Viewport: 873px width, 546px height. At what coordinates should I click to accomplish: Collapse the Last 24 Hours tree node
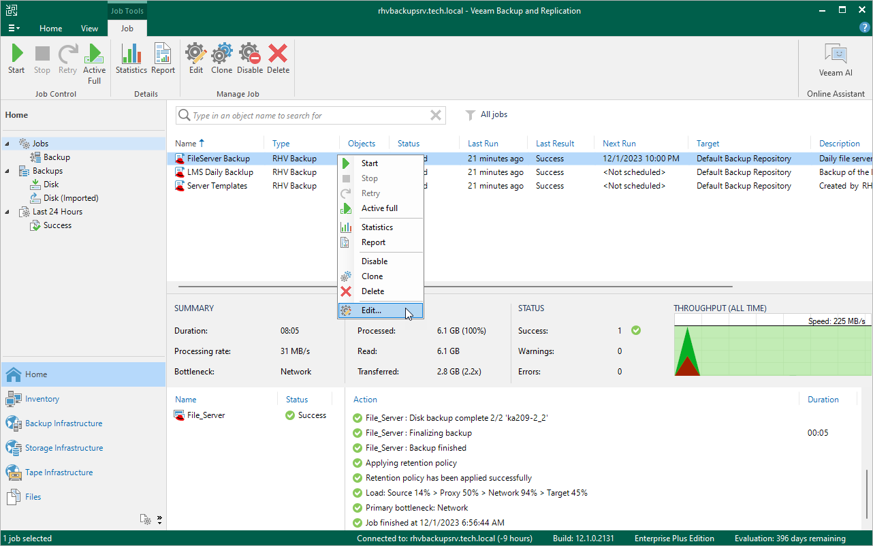pyautogui.click(x=7, y=212)
